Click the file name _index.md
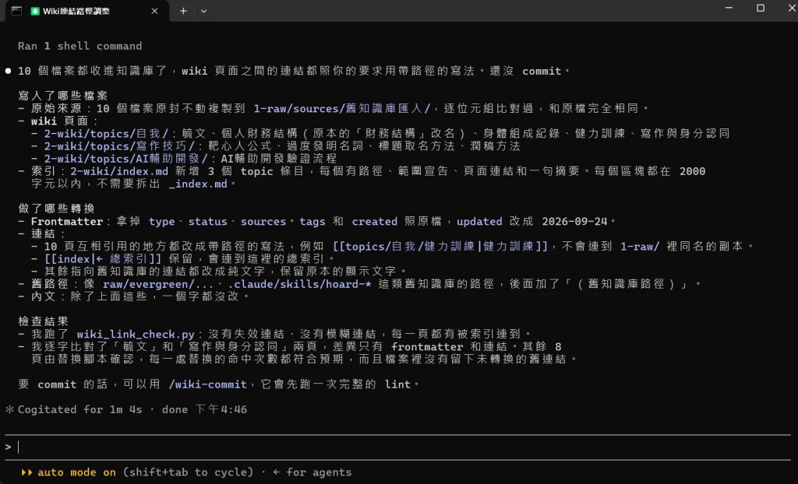 [198, 184]
